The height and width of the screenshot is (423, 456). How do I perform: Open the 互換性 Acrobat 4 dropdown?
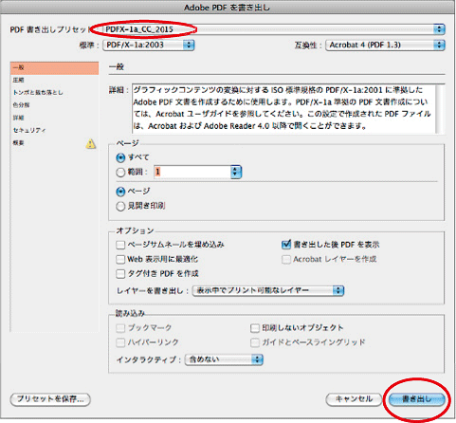click(x=385, y=45)
